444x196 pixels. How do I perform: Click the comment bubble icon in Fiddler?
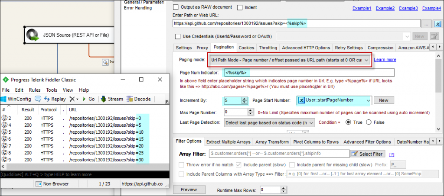[x=38, y=99]
